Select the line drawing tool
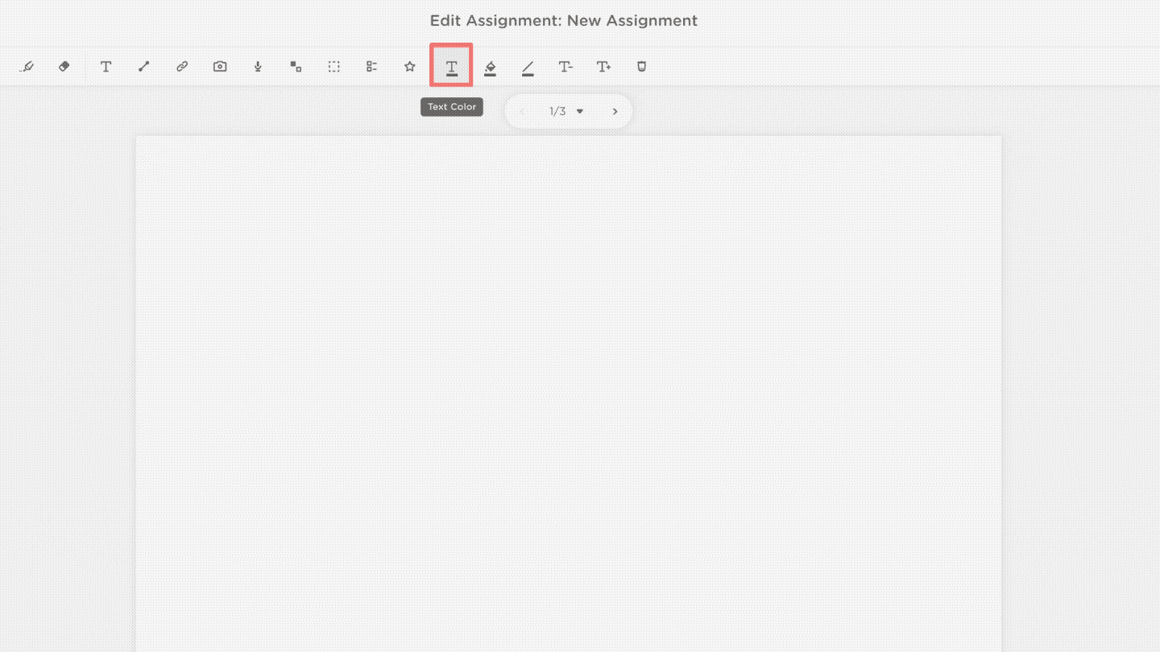This screenshot has width=1160, height=652. tap(143, 67)
